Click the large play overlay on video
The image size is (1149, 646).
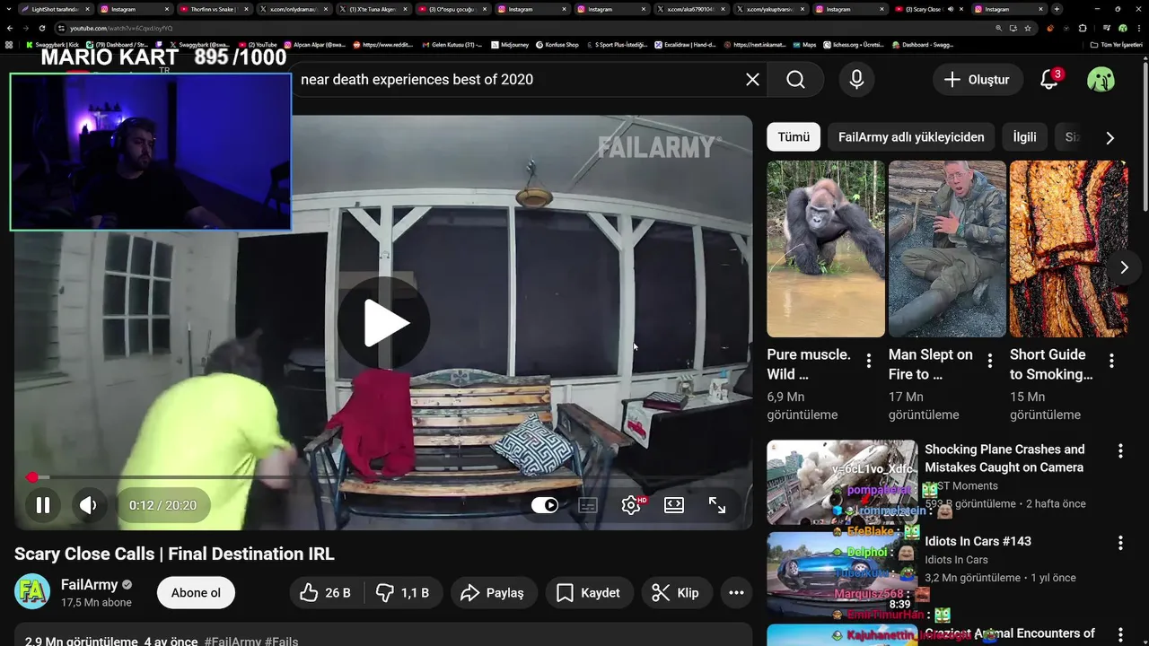point(384,323)
